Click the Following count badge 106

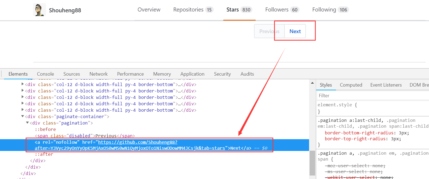coord(343,10)
